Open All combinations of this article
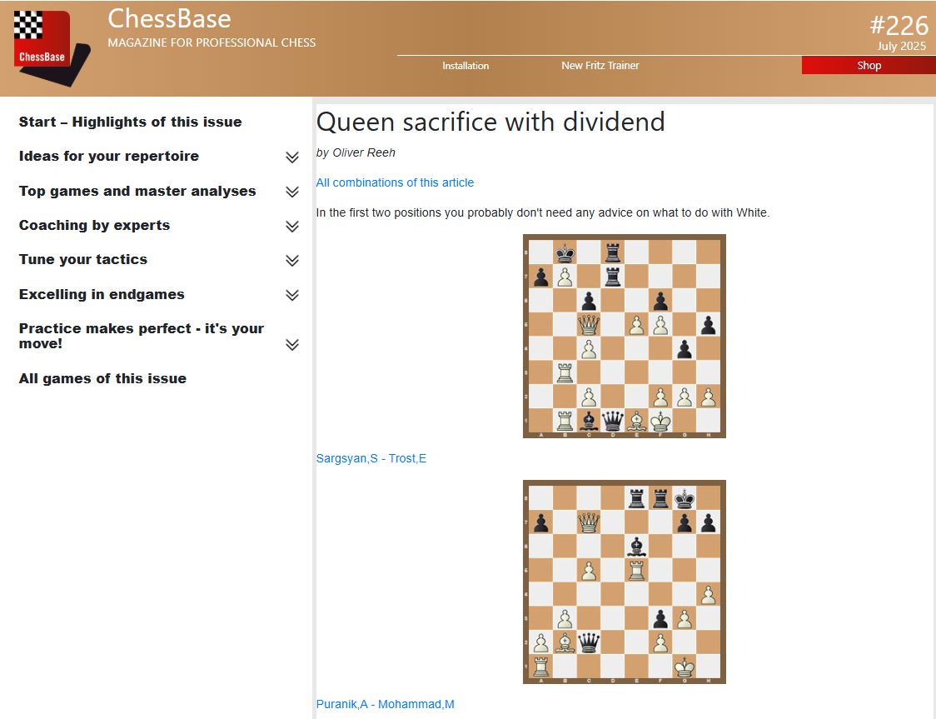The image size is (936, 719). [395, 182]
